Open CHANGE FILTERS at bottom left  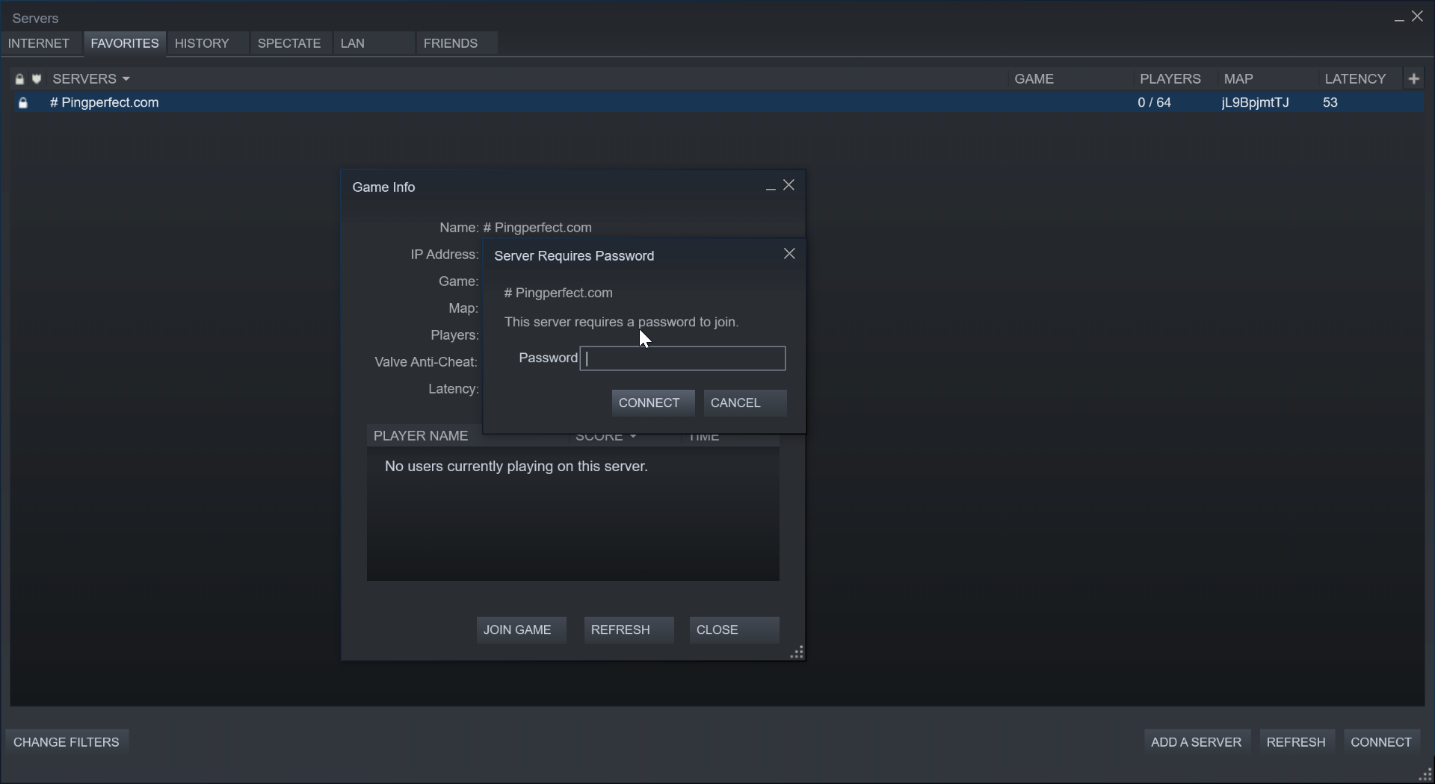click(67, 742)
